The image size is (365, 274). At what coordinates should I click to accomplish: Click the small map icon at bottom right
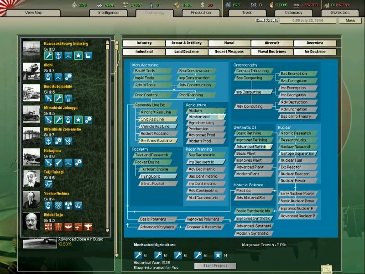coord(326,269)
